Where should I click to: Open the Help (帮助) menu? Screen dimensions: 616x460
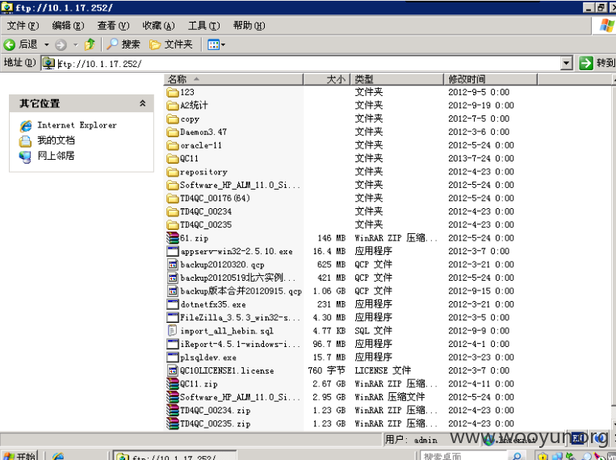(x=249, y=26)
